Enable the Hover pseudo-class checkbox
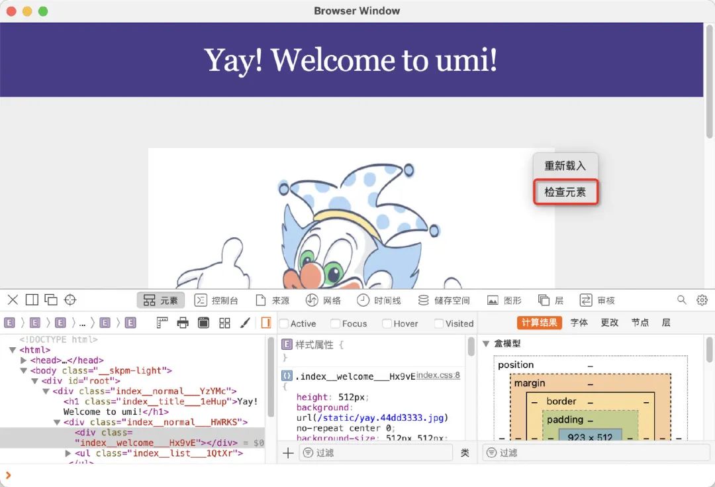The width and height of the screenshot is (715, 487). click(387, 323)
